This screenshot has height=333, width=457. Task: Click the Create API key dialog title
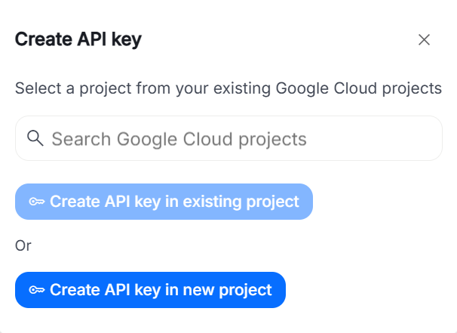78,40
